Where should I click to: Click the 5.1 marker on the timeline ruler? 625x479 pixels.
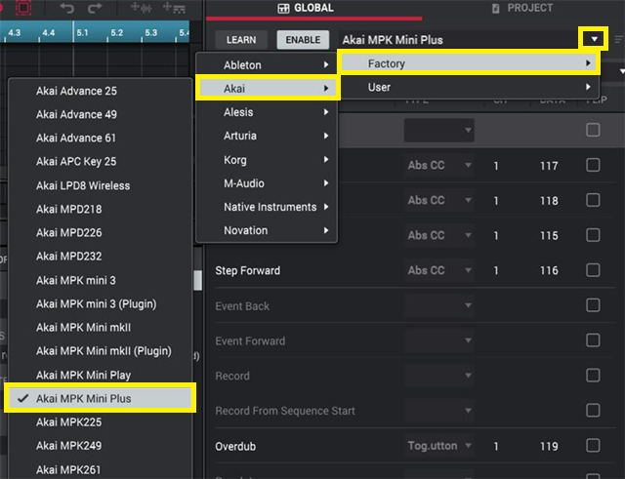click(x=82, y=32)
